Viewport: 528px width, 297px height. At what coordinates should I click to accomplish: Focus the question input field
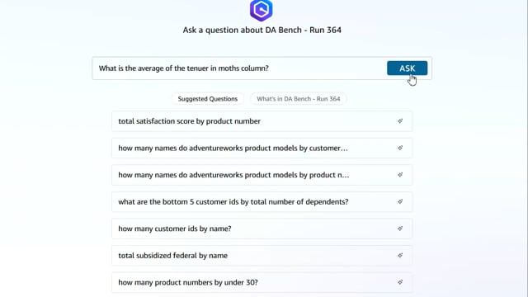239,68
